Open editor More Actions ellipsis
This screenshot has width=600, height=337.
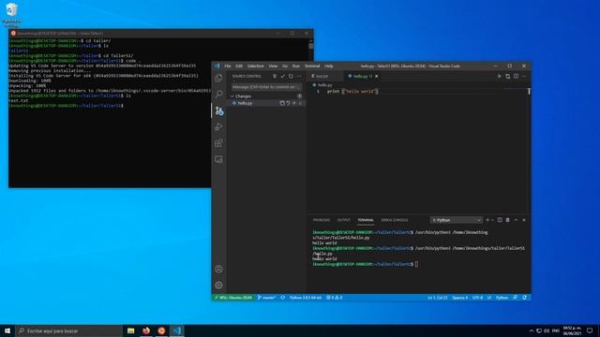(x=524, y=77)
